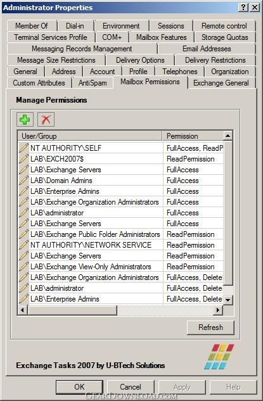Click pencil icon beside LAB\Exchange View-Only Administrators
The width and height of the screenshot is (263, 401).
tap(23, 266)
